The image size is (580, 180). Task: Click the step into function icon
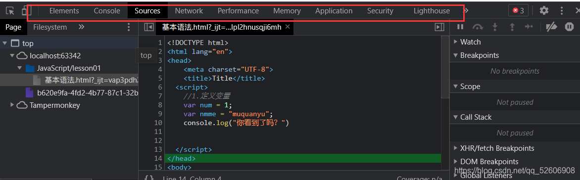pyautogui.click(x=495, y=27)
